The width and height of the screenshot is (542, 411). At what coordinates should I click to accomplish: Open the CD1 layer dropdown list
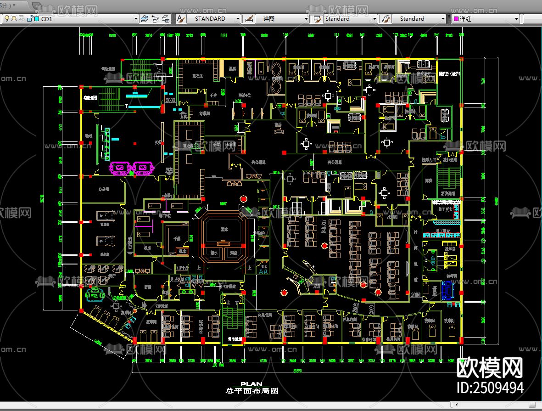pyautogui.click(x=136, y=19)
